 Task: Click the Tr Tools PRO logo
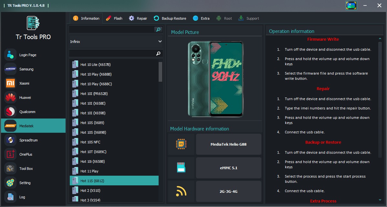(33, 23)
